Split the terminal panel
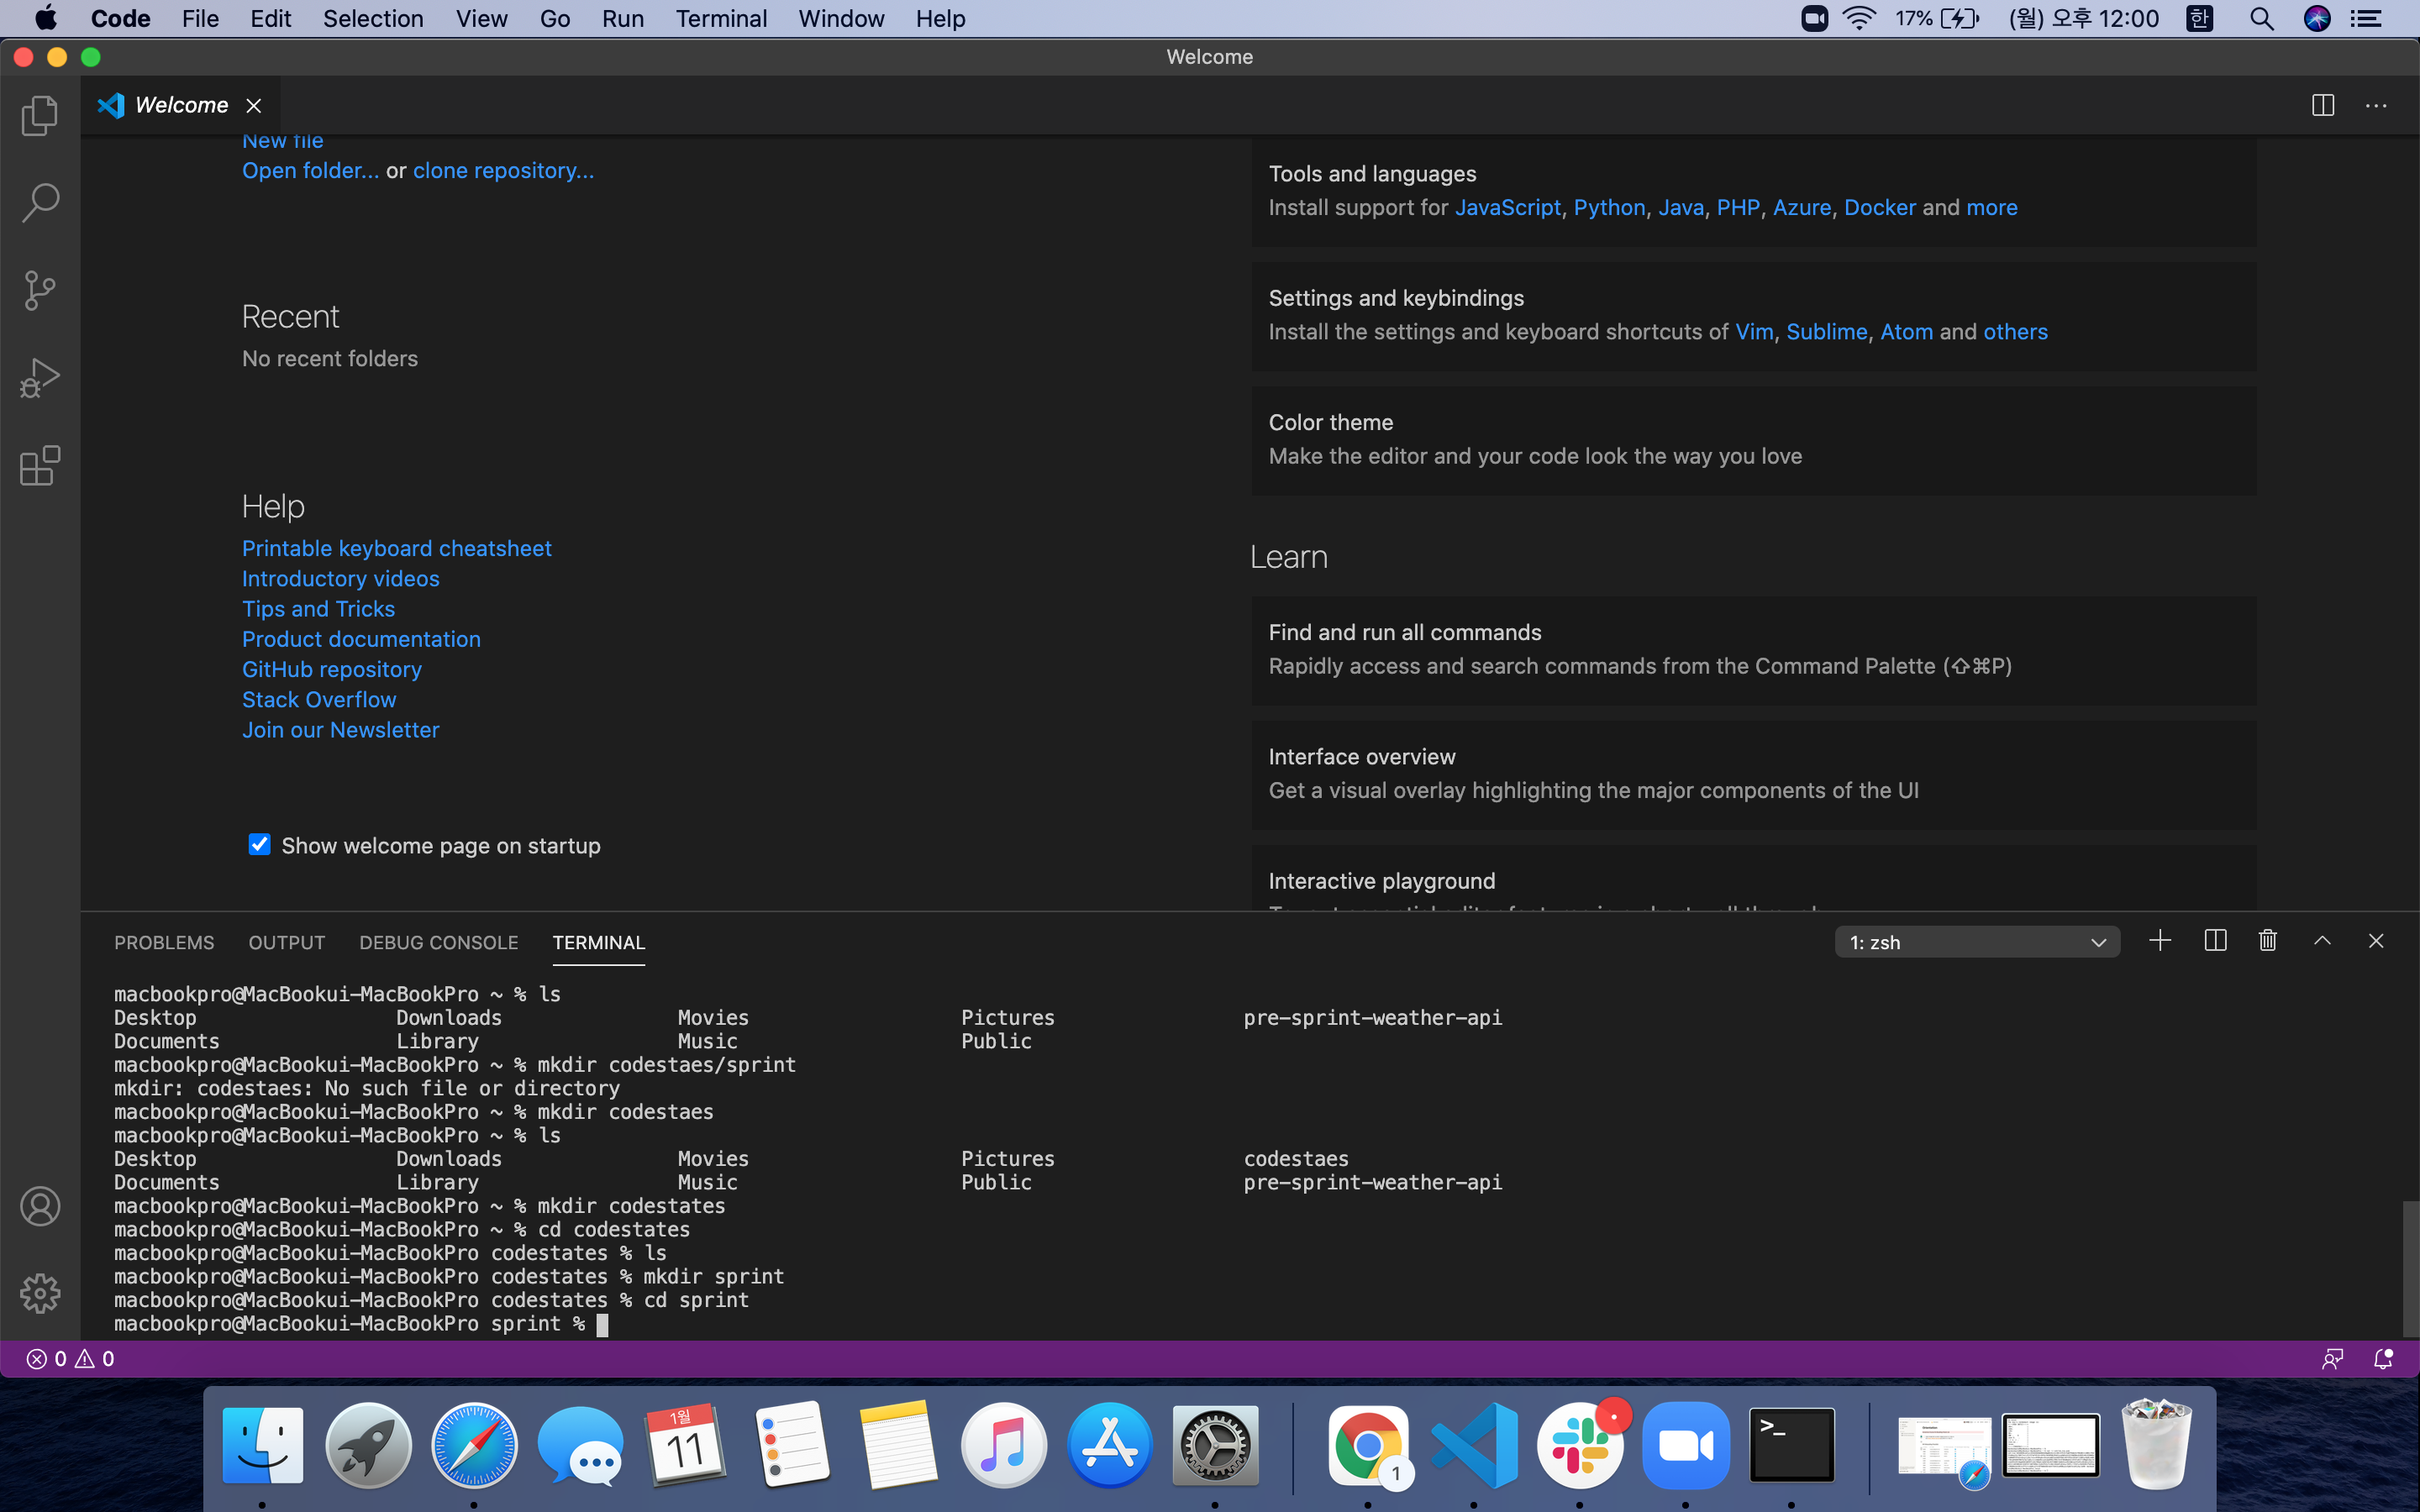This screenshot has height=1512, width=2420. point(2215,941)
